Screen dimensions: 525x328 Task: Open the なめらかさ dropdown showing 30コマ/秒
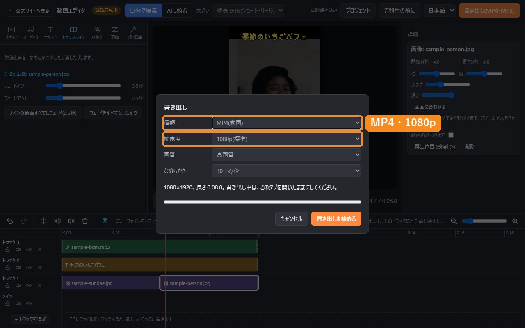[x=286, y=171]
